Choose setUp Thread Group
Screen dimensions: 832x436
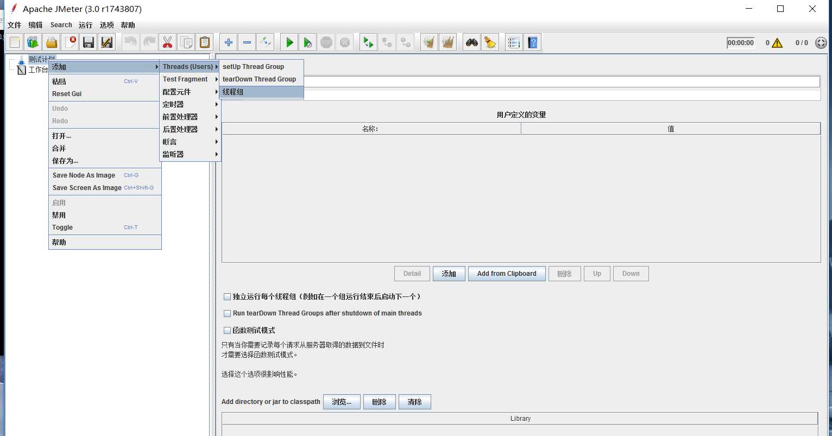coord(261,67)
